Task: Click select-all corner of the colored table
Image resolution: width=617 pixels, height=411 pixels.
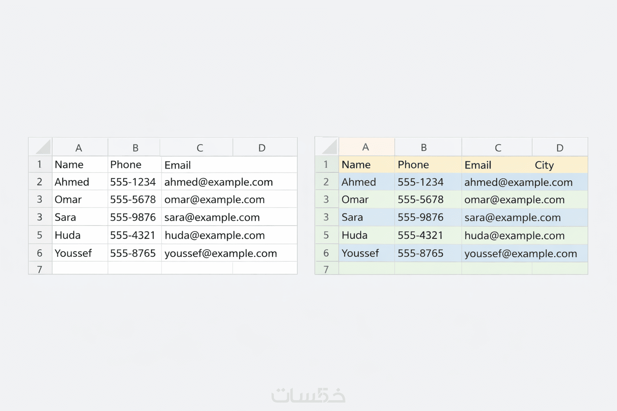Action: tap(327, 147)
